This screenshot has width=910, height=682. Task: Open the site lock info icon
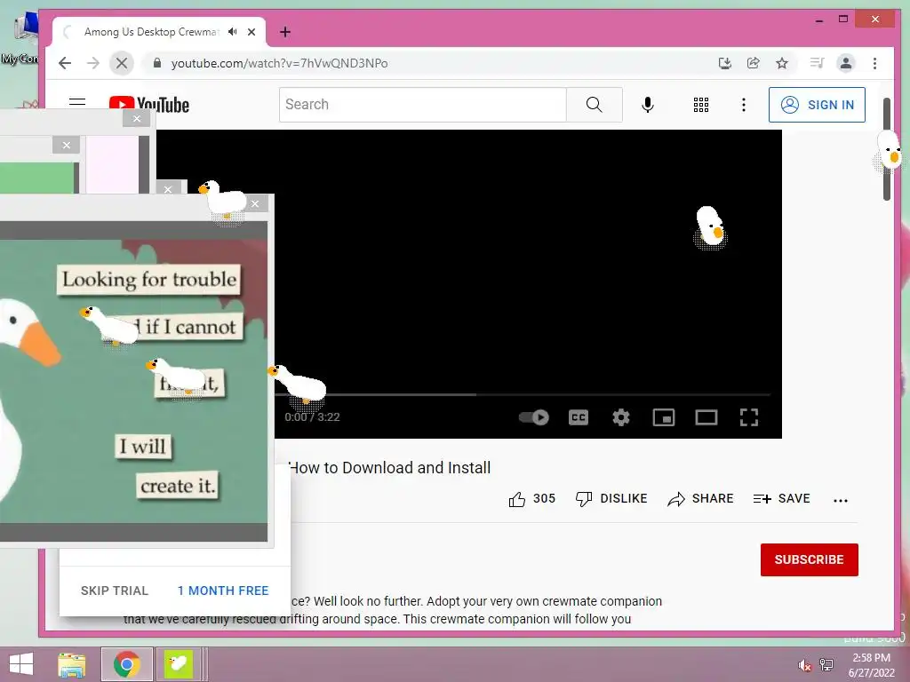tap(156, 63)
